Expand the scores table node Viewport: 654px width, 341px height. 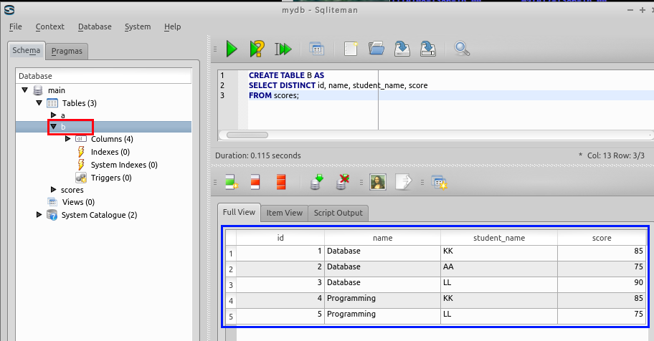coord(53,190)
